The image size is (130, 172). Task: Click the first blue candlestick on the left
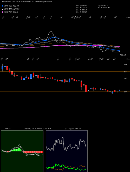[x=2, y=68]
